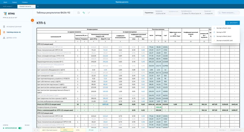This screenshot has width=244, height=132.
Task: Click the row Щит освещения 1-ЩО
Action: 138,76
